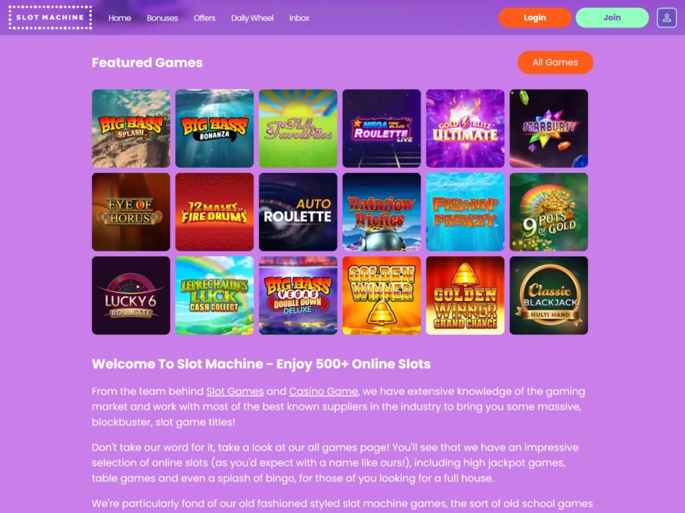Open Mega Fire Blaze Roulette Live

[x=382, y=128]
